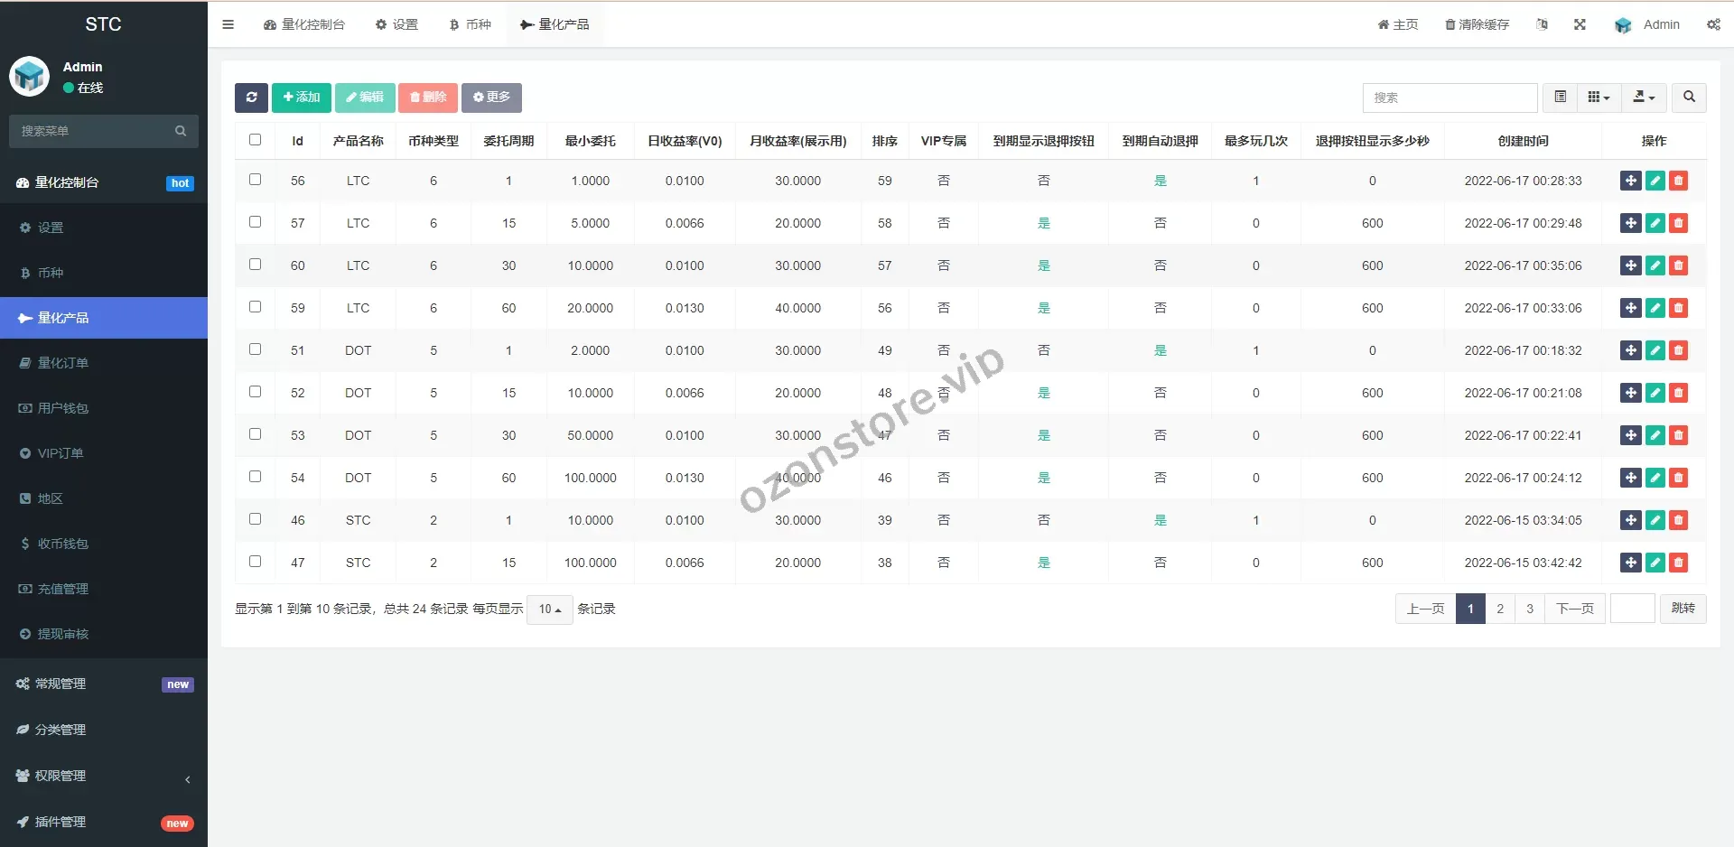The height and width of the screenshot is (847, 1734).
Task: Select the checkbox for row Id 60
Action: pyautogui.click(x=255, y=265)
